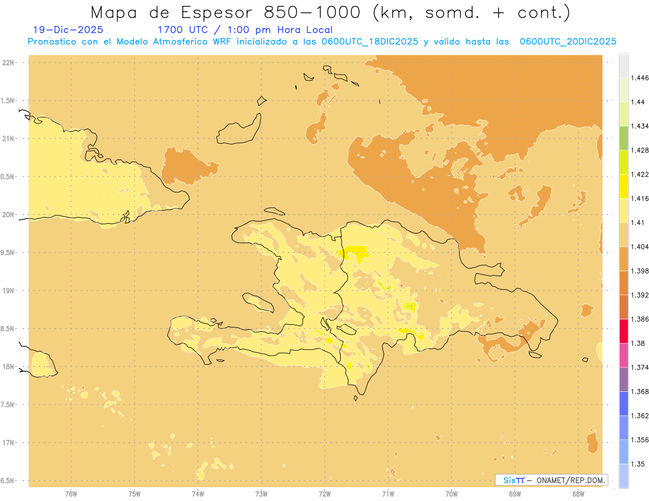Click the '1.368' color scale value
The height and width of the screenshot is (501, 649).
point(640,392)
